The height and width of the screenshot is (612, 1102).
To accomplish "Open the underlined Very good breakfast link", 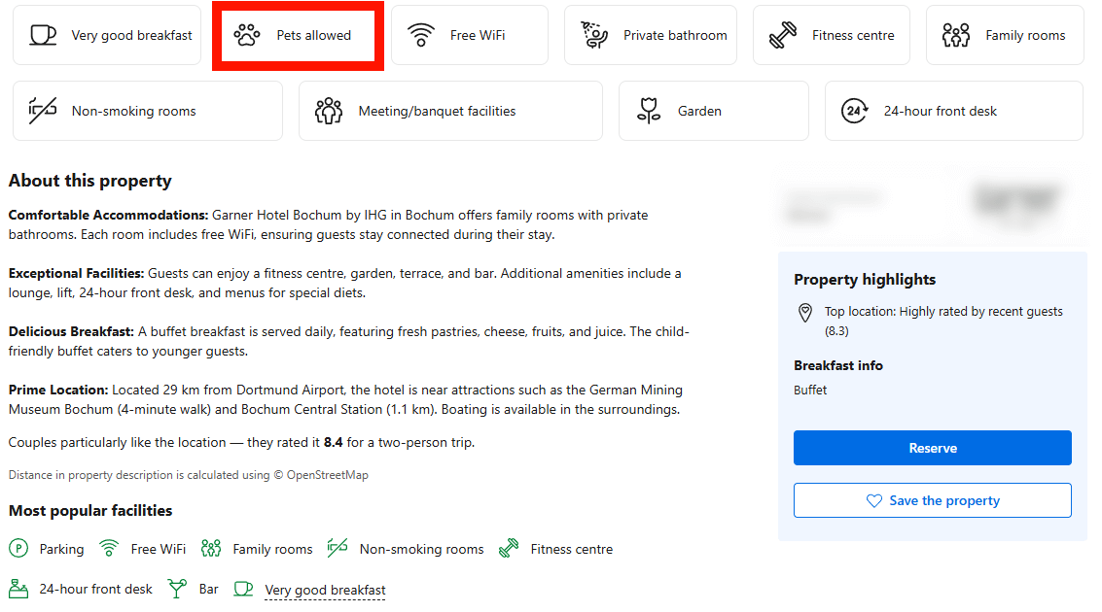I will pyautogui.click(x=325, y=590).
